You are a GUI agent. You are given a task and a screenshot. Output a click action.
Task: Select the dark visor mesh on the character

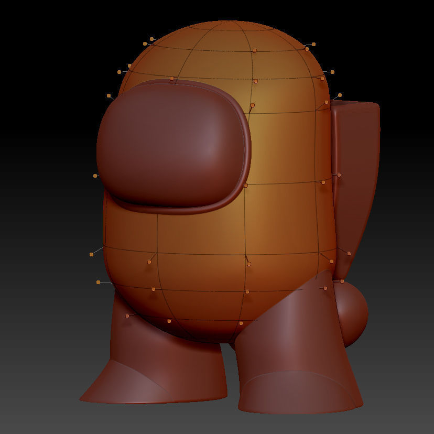pyautogui.click(x=174, y=147)
